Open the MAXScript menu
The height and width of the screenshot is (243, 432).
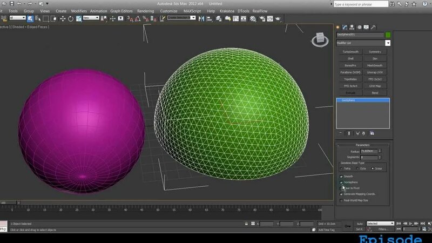[192, 11]
